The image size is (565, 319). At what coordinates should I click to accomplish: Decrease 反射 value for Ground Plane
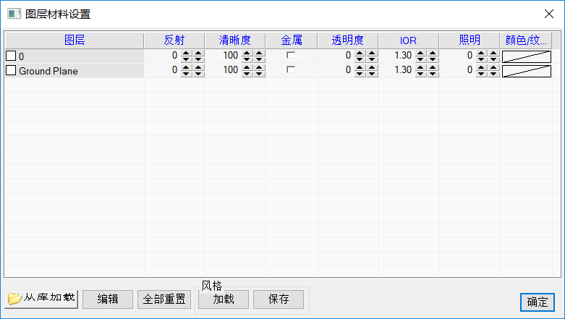pyautogui.click(x=186, y=73)
